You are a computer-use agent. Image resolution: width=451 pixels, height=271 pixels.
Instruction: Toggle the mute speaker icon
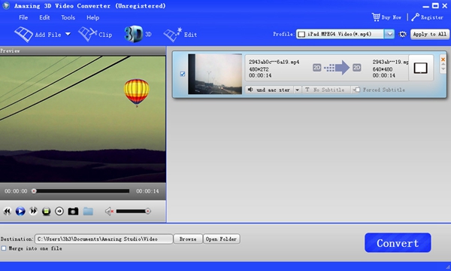tap(109, 212)
